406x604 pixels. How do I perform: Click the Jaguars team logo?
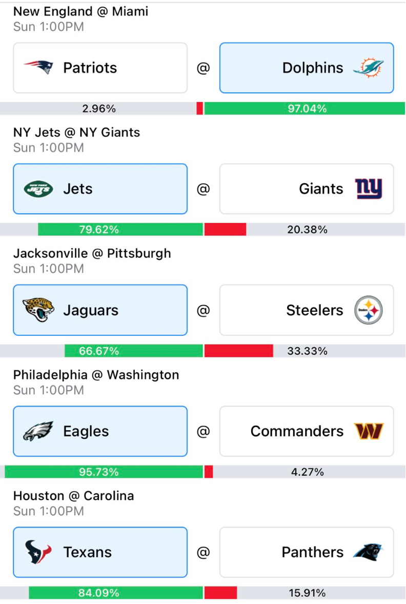point(38,310)
